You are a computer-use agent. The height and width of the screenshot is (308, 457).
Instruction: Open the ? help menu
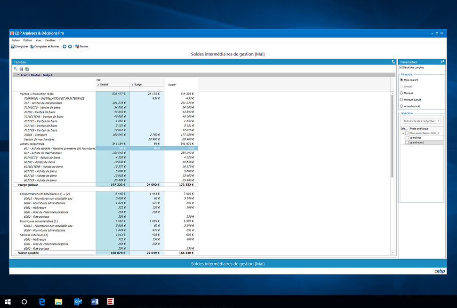[x=60, y=40]
